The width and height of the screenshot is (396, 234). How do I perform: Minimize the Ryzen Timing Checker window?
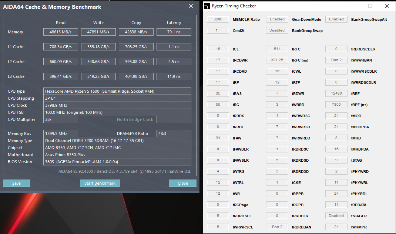(x=353, y=6)
